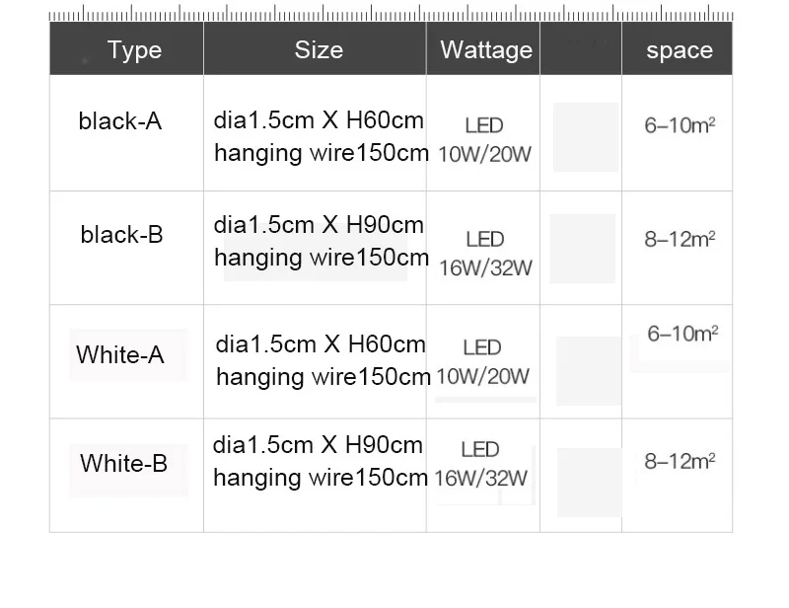Click the Wattage column header
Image resolution: width=789 pixels, height=608 pixels.
pyautogui.click(x=486, y=50)
